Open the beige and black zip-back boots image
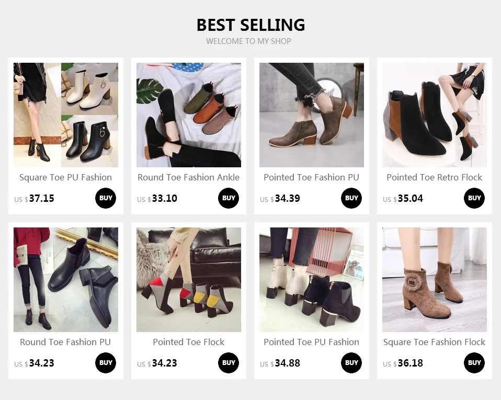501x400 pixels. (x=312, y=280)
